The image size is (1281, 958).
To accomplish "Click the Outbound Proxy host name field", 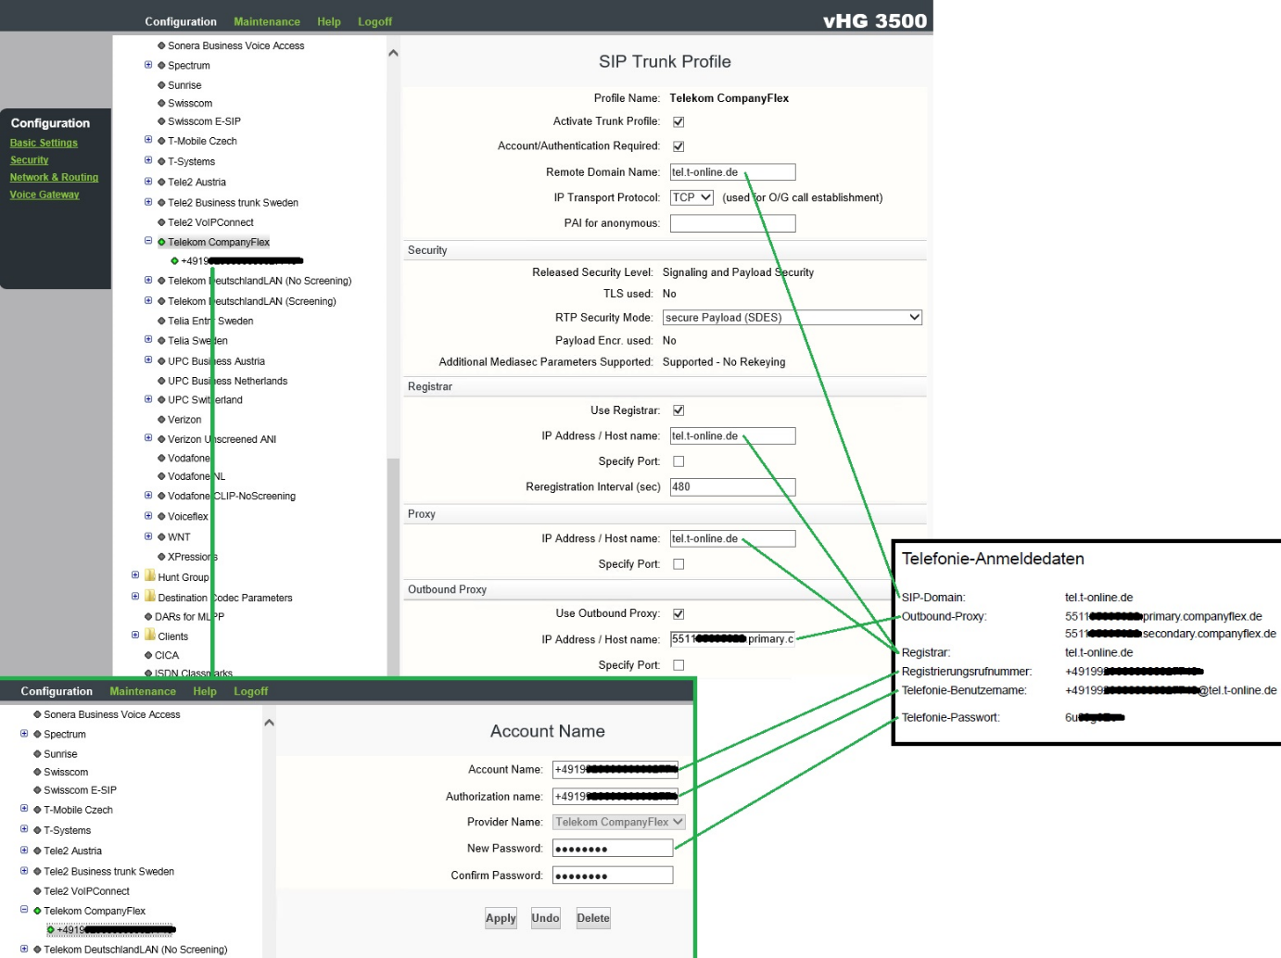I will pyautogui.click(x=732, y=639).
